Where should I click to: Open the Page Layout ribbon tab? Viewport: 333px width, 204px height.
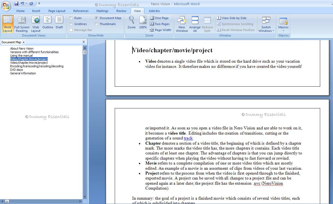57,11
